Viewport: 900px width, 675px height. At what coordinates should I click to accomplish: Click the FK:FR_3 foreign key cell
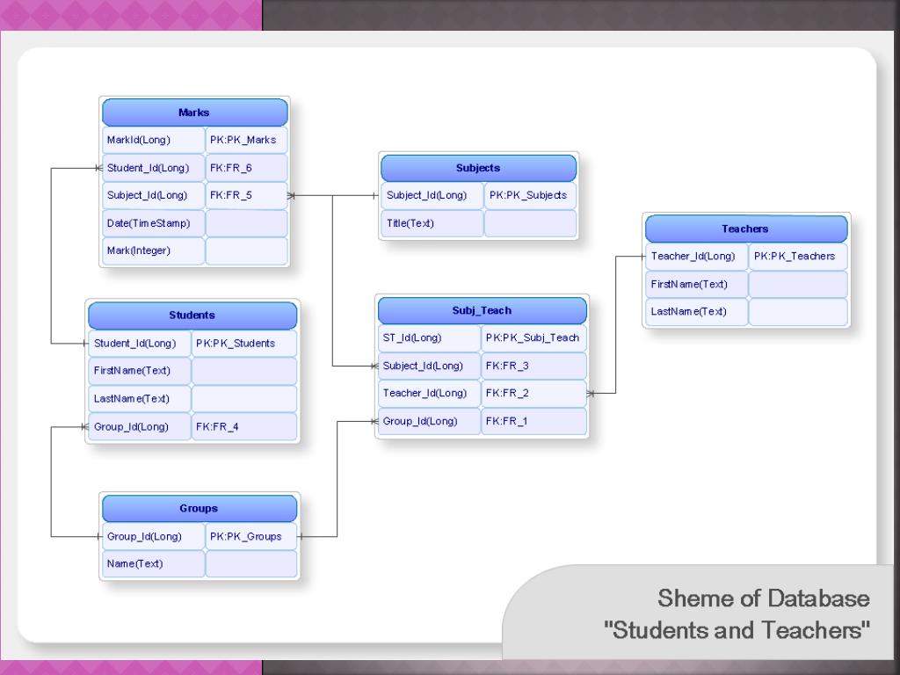tap(533, 366)
